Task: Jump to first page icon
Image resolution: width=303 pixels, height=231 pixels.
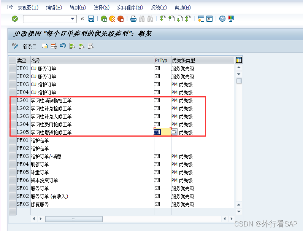Action: pos(163,19)
